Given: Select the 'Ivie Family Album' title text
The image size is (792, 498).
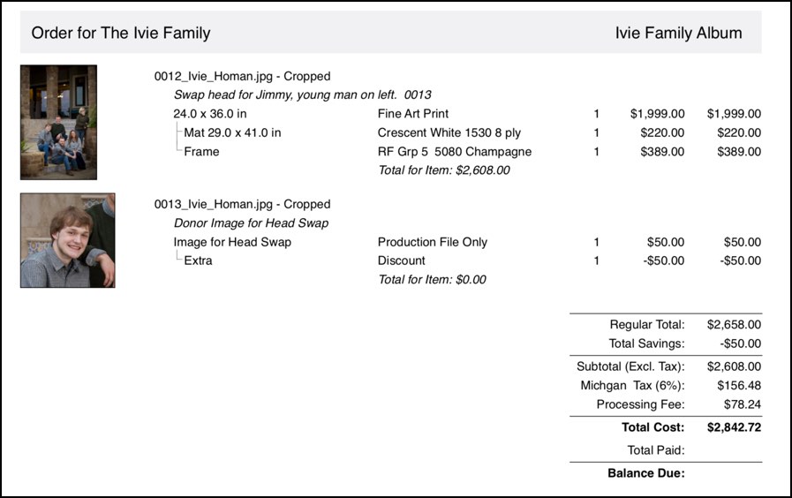Looking at the screenshot, I should (x=678, y=33).
